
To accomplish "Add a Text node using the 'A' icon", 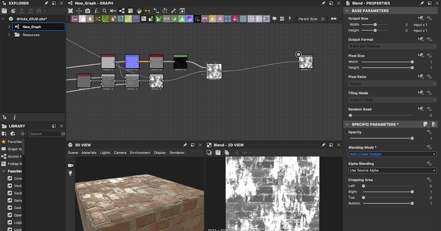I will pos(220,18).
